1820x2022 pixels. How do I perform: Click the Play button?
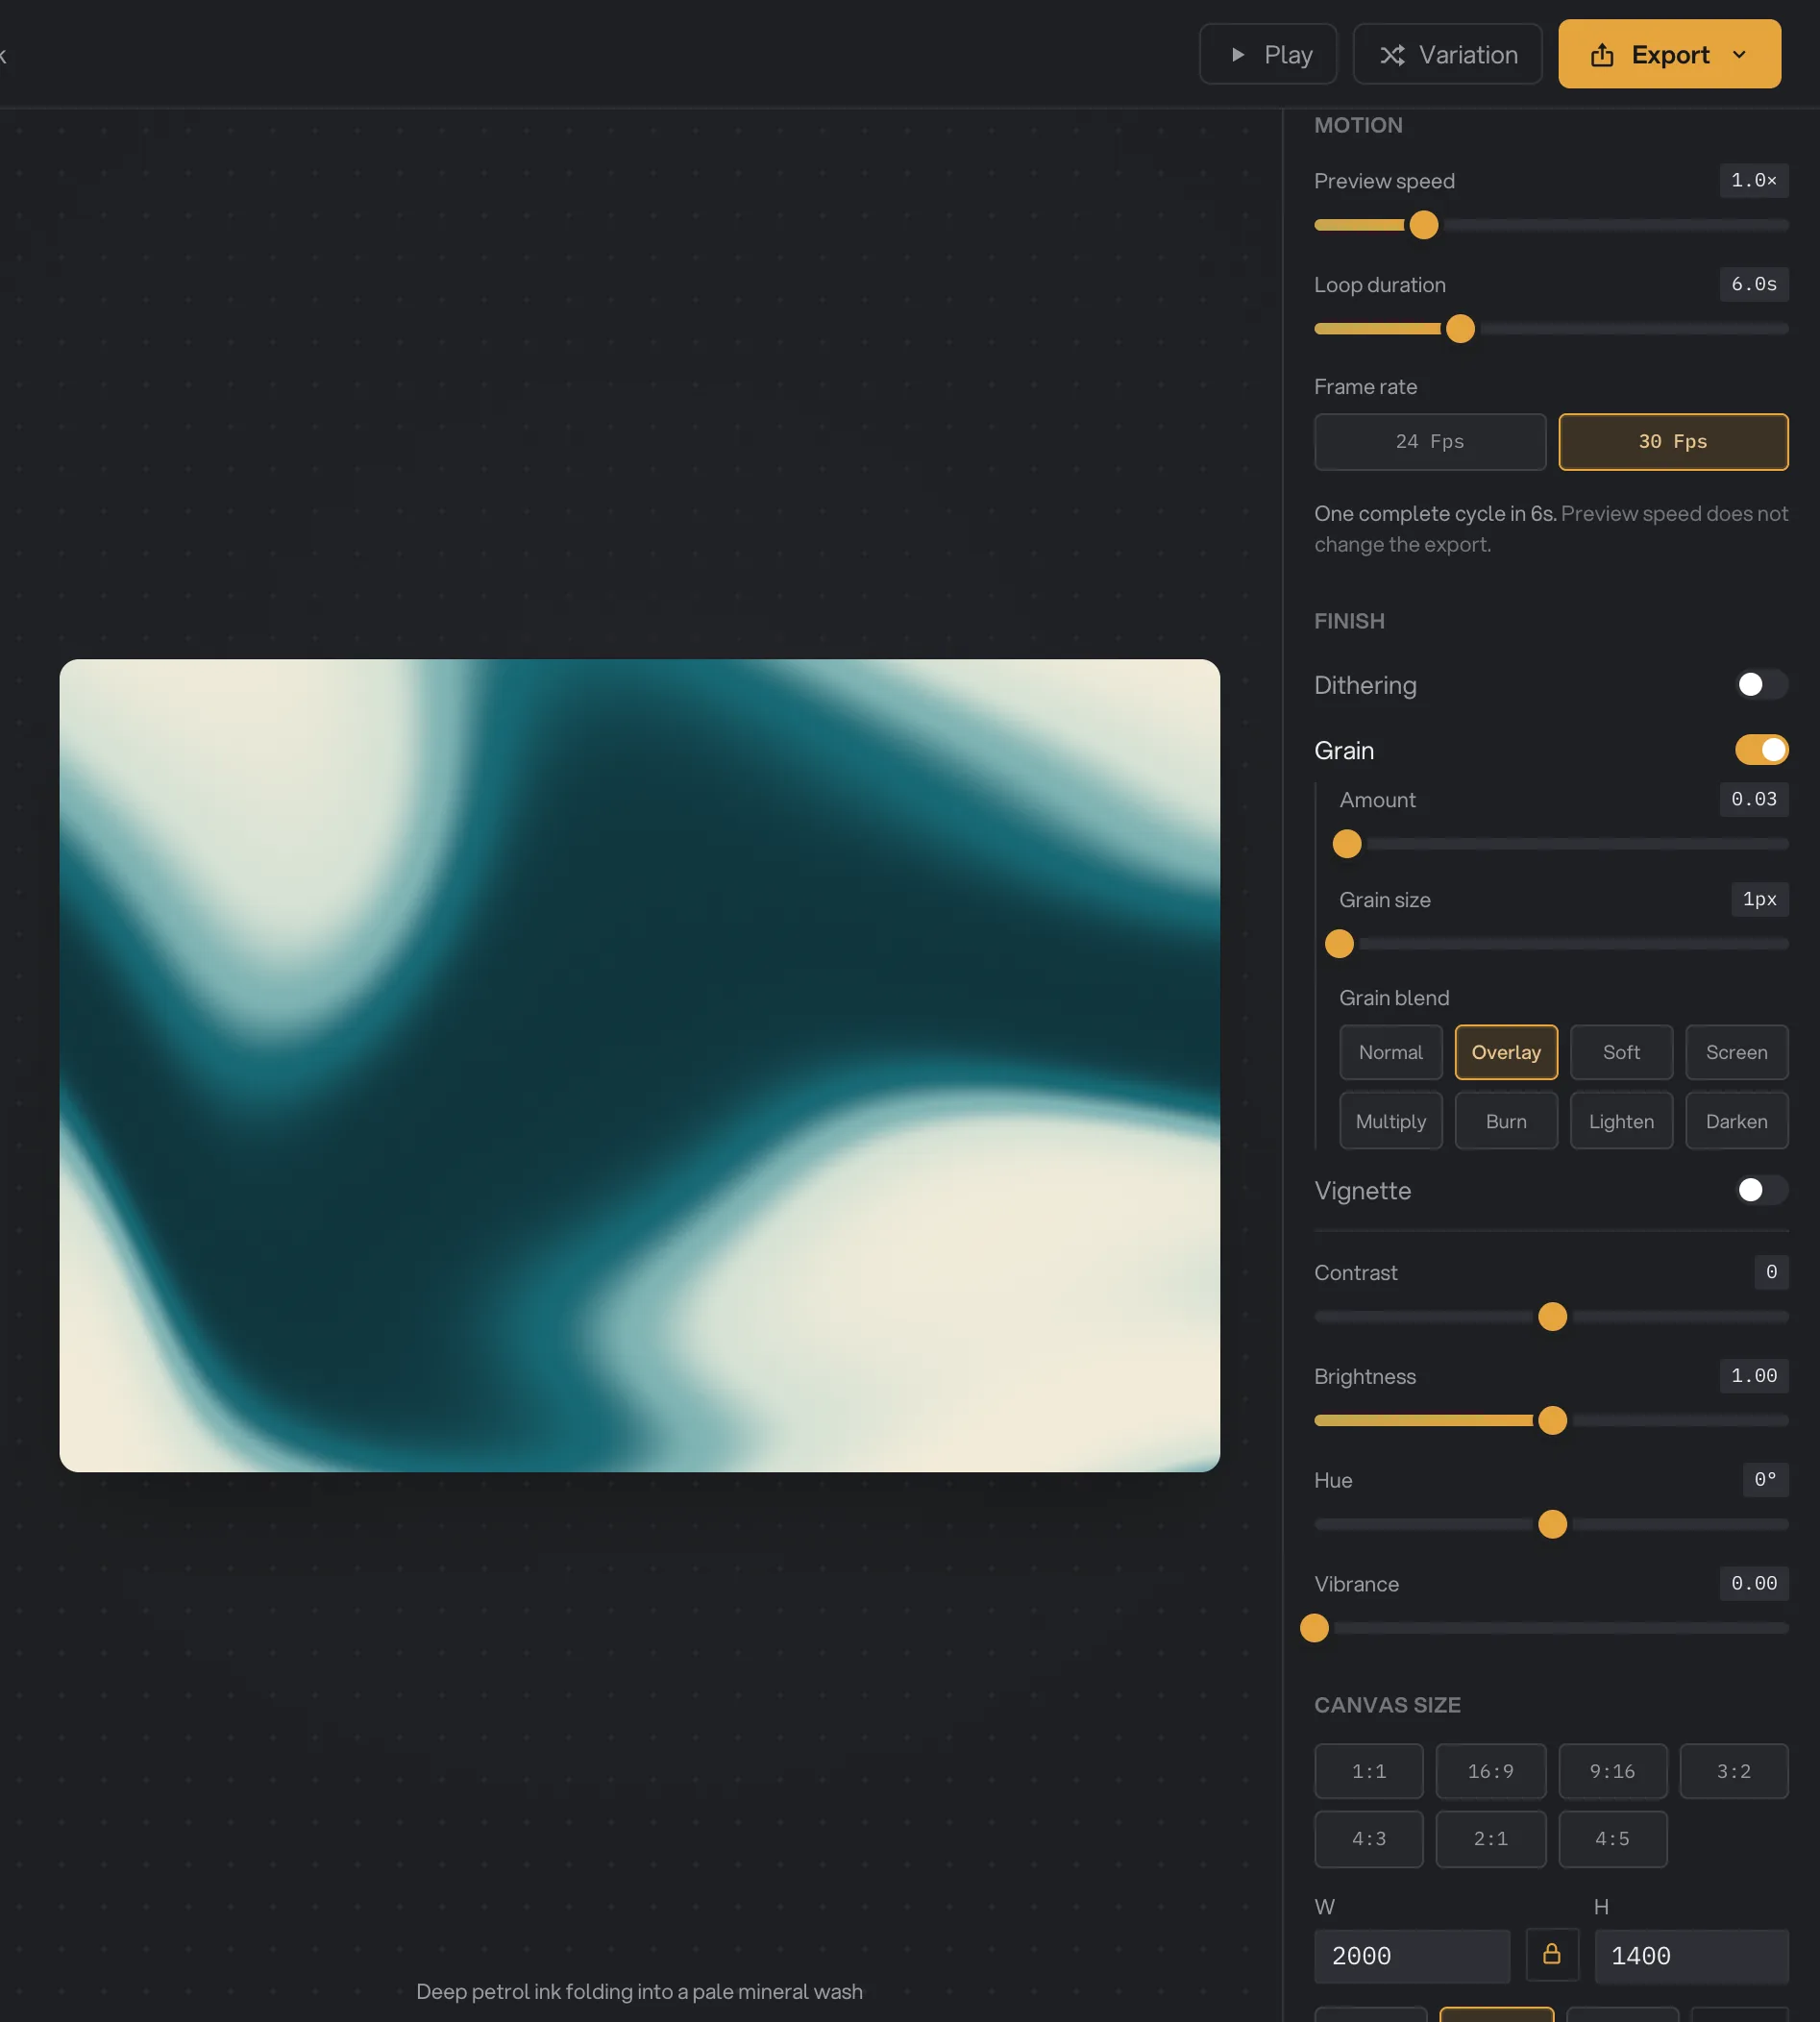click(x=1268, y=54)
